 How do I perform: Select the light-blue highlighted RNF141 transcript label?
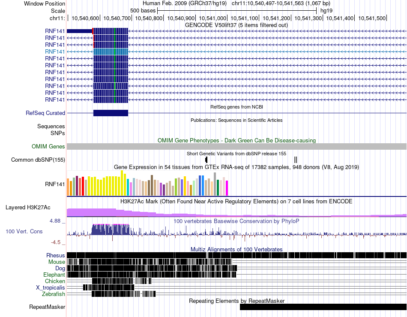pos(55,52)
